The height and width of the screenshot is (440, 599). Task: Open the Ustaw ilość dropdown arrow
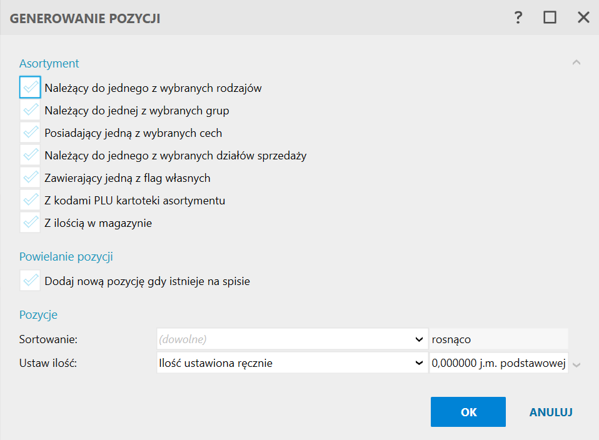(x=419, y=363)
